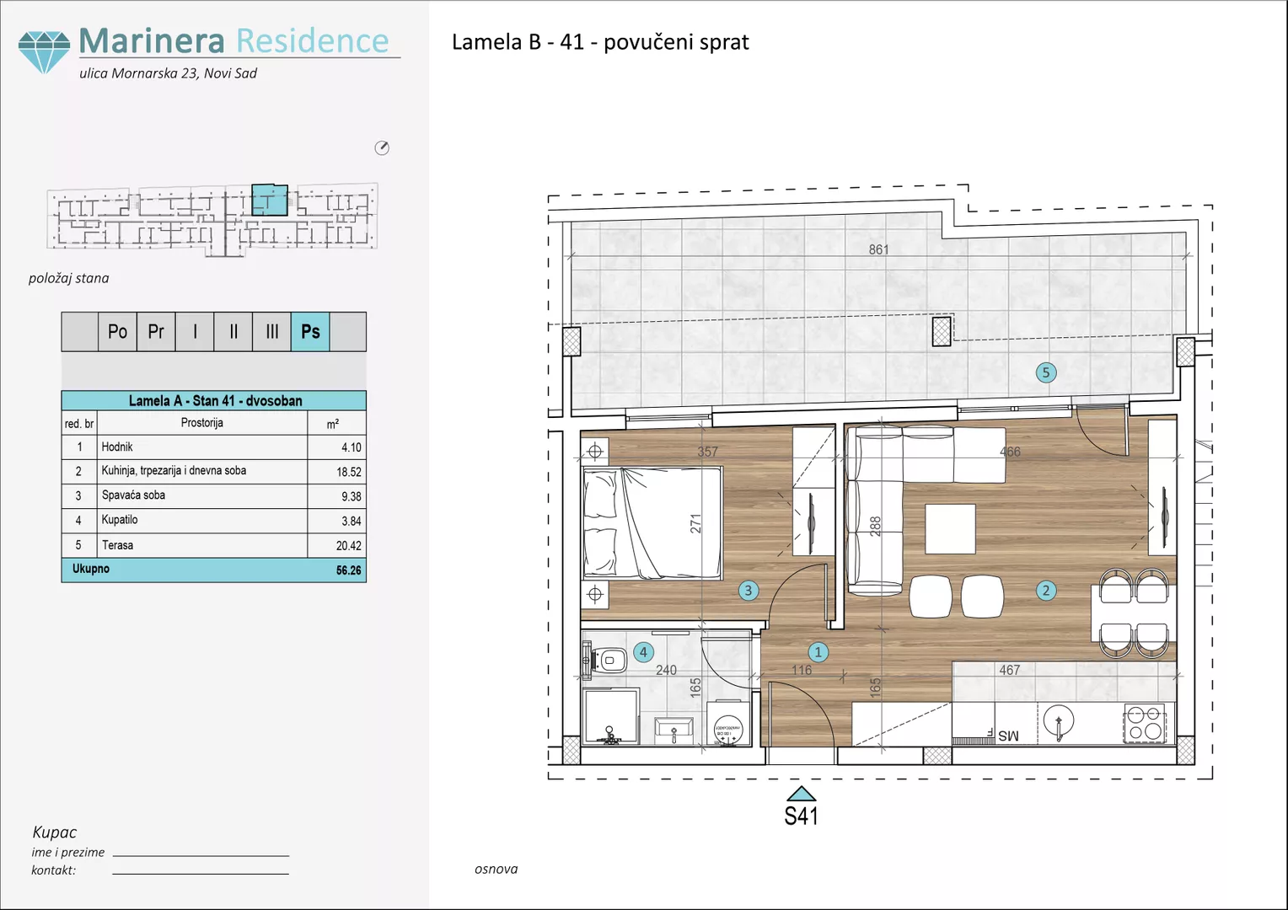Select floor level I cell
1288x910 pixels.
195,332
